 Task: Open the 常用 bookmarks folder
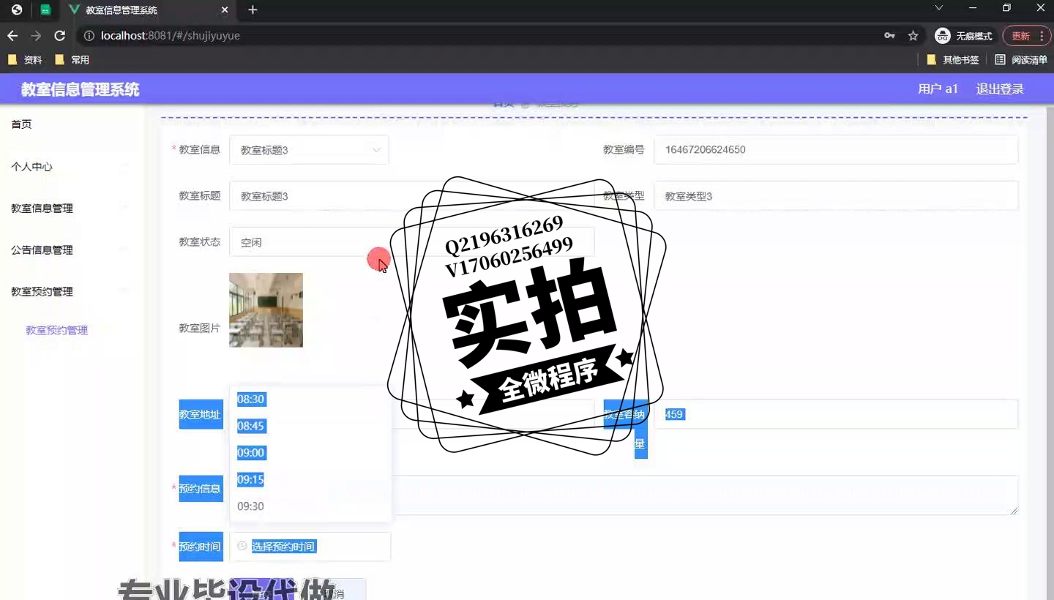pyautogui.click(x=72, y=60)
